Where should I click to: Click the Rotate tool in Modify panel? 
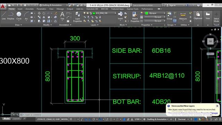pos(44,13)
